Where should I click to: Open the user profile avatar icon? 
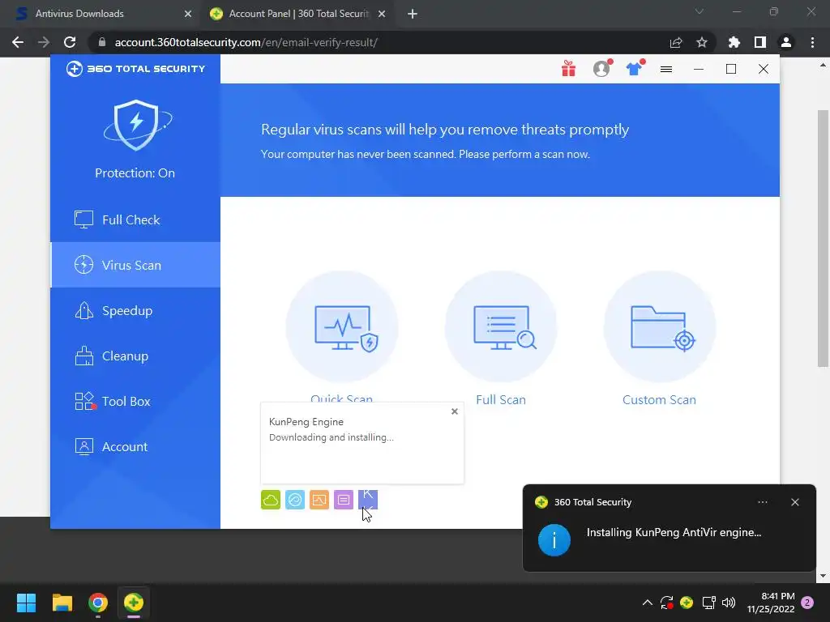click(602, 69)
